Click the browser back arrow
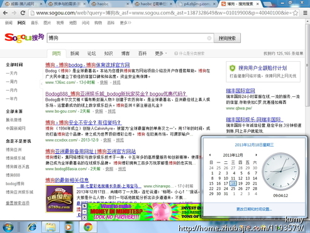The width and height of the screenshot is (310, 233). pos(6,13)
